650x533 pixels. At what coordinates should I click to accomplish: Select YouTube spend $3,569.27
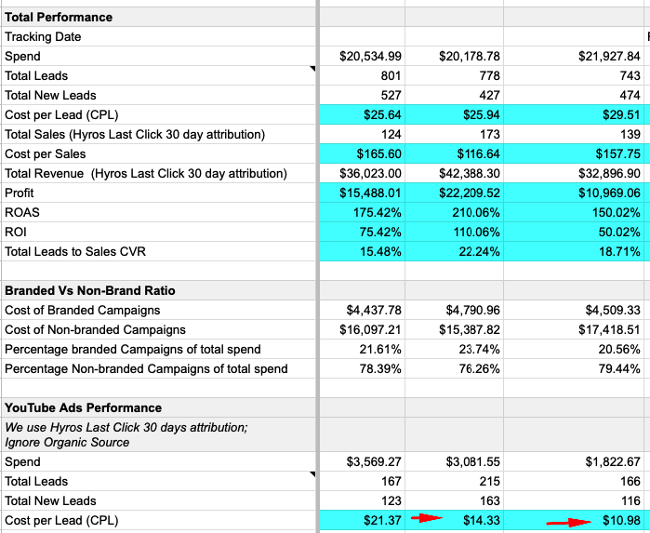363,461
